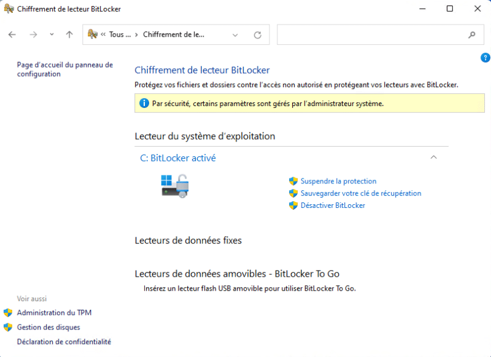This screenshot has width=491, height=357.
Task: Click the forward navigation arrow
Action: [33, 35]
